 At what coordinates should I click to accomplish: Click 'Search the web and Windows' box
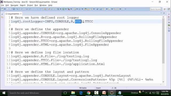(34, 93)
